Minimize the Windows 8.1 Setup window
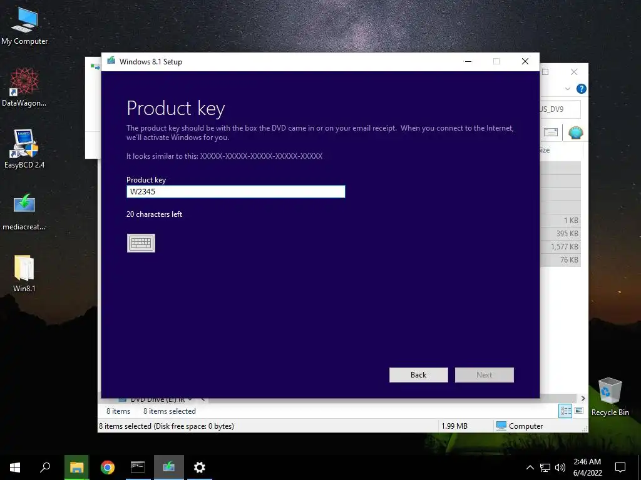641x480 pixels. [x=468, y=61]
